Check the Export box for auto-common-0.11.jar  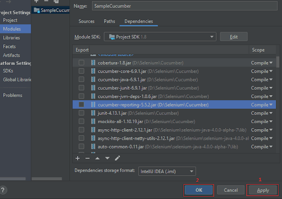82,147
